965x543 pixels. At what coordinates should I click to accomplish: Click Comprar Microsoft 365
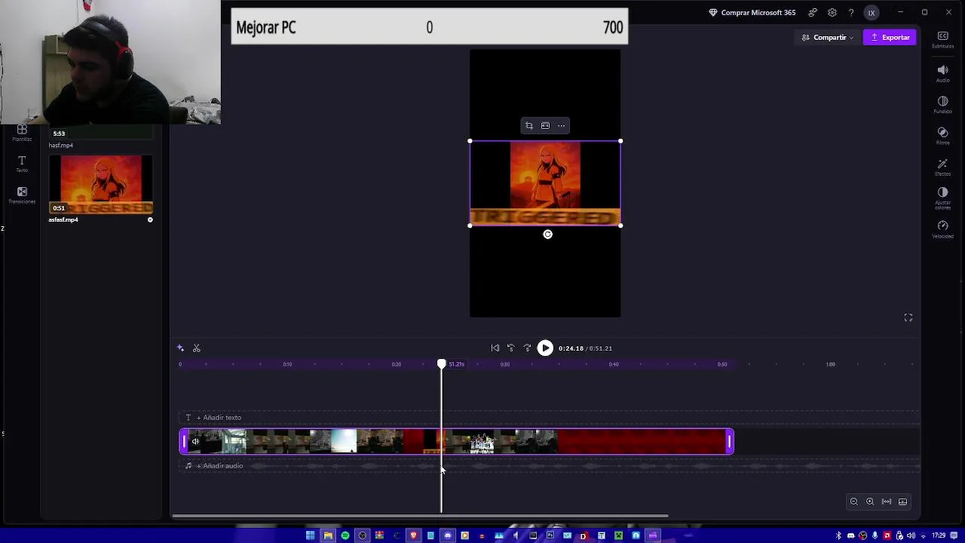coord(752,13)
